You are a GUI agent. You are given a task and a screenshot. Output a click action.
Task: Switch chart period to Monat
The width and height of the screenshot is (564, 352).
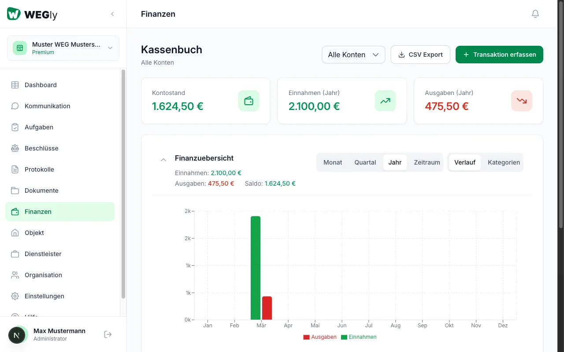(333, 162)
